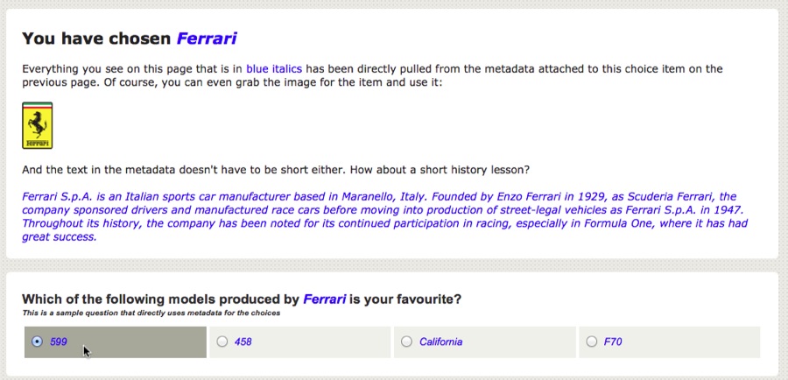The width and height of the screenshot is (788, 380).
Task: Click the Ferrari name in the favourite question
Action: pyautogui.click(x=324, y=299)
